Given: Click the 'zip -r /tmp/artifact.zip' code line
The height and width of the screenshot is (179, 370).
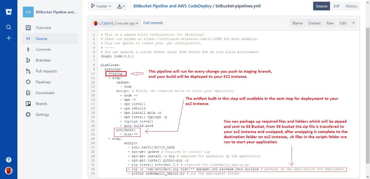Looking at the screenshot, I should coord(236,169).
